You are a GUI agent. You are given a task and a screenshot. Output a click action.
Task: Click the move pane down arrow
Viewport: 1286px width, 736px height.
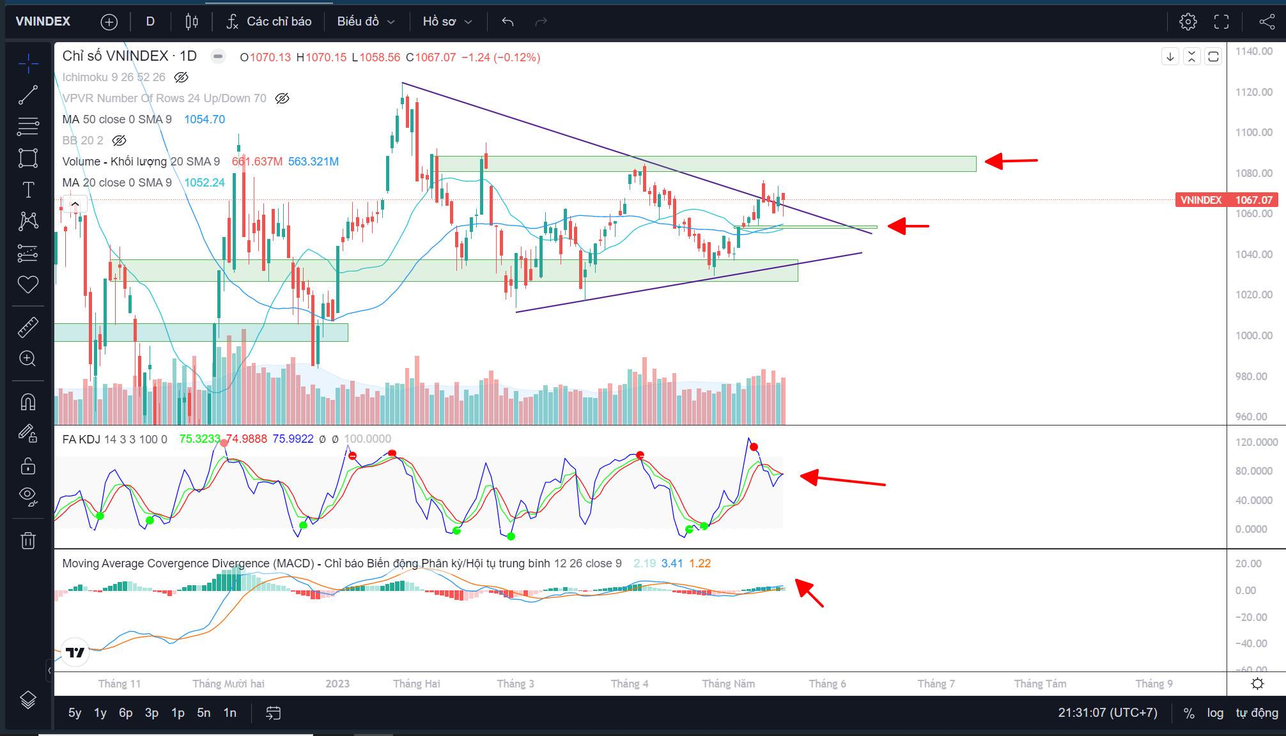(x=1170, y=57)
